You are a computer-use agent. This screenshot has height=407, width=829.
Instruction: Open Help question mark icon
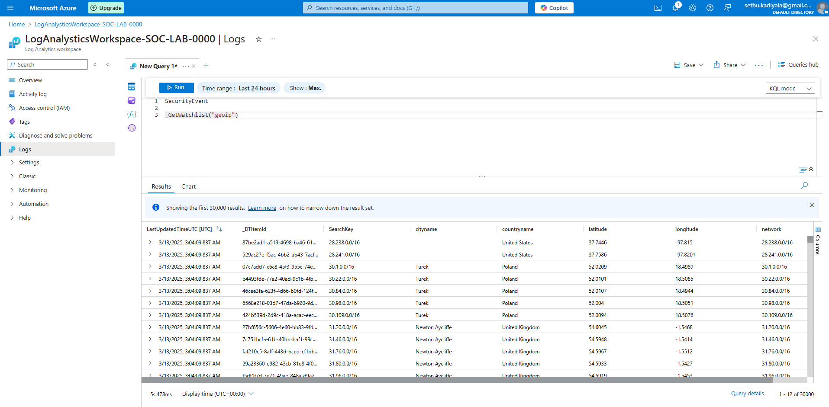click(710, 8)
